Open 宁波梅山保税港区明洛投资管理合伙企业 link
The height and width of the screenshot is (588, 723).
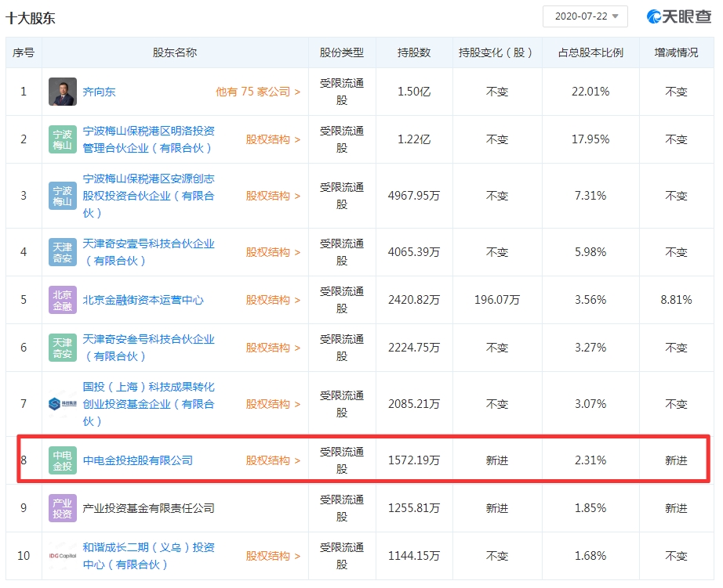(x=148, y=139)
